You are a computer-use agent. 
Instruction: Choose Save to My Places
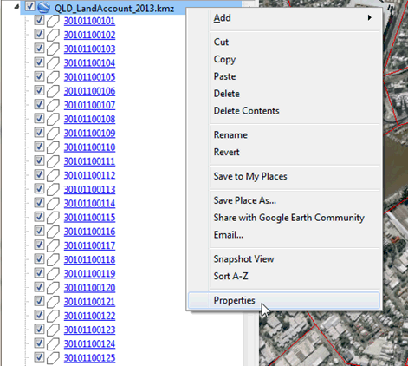295,176
